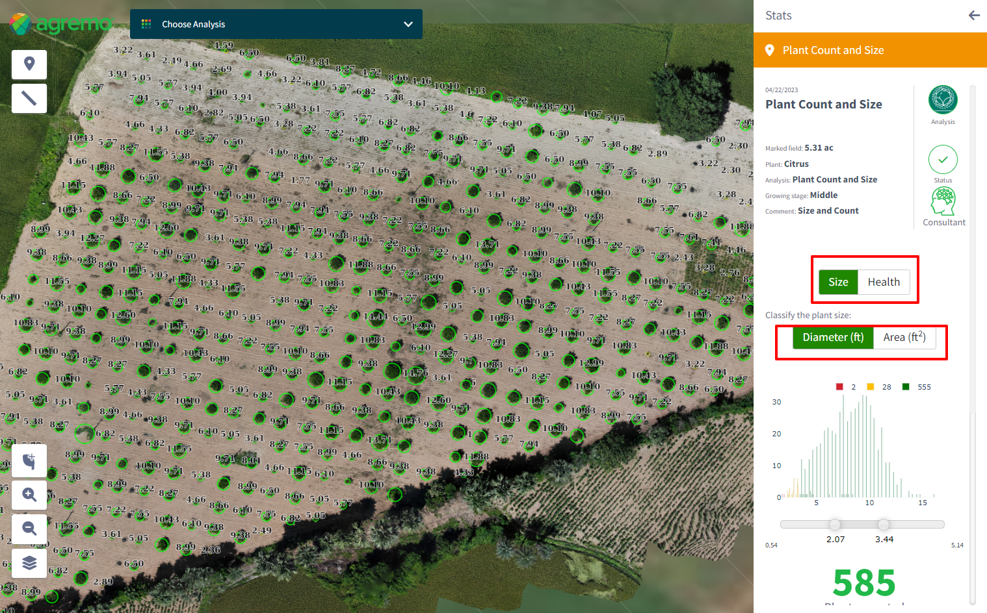Open the Choose Analysis dropdown
The height and width of the screenshot is (613, 987).
pos(276,24)
